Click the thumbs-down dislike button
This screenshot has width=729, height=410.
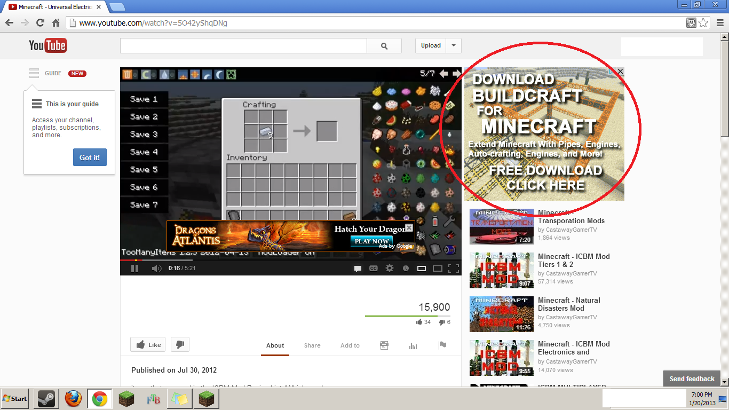[x=180, y=345]
